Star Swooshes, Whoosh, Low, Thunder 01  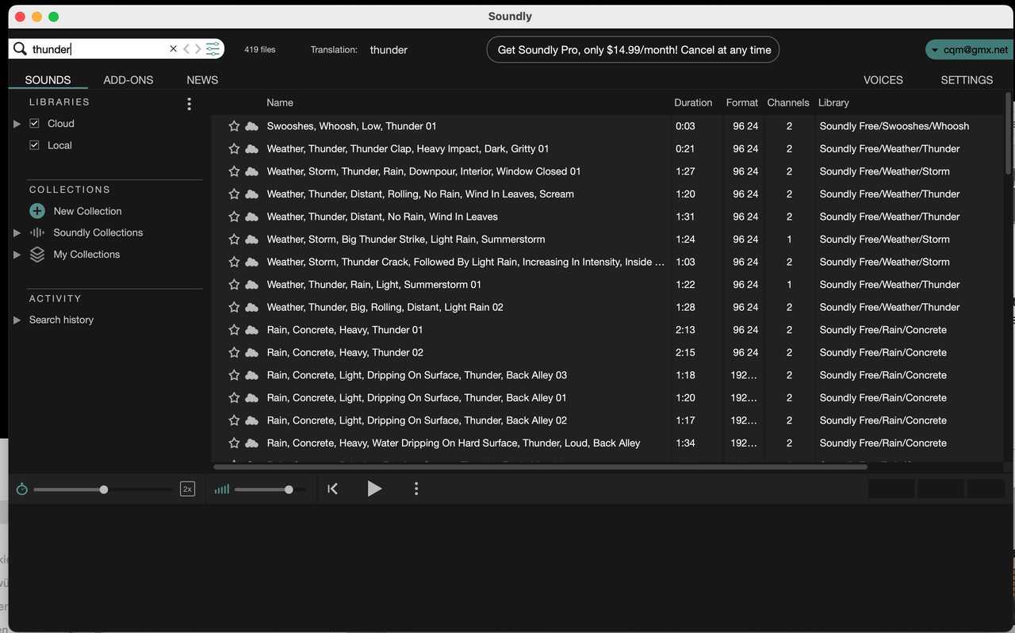pos(234,126)
